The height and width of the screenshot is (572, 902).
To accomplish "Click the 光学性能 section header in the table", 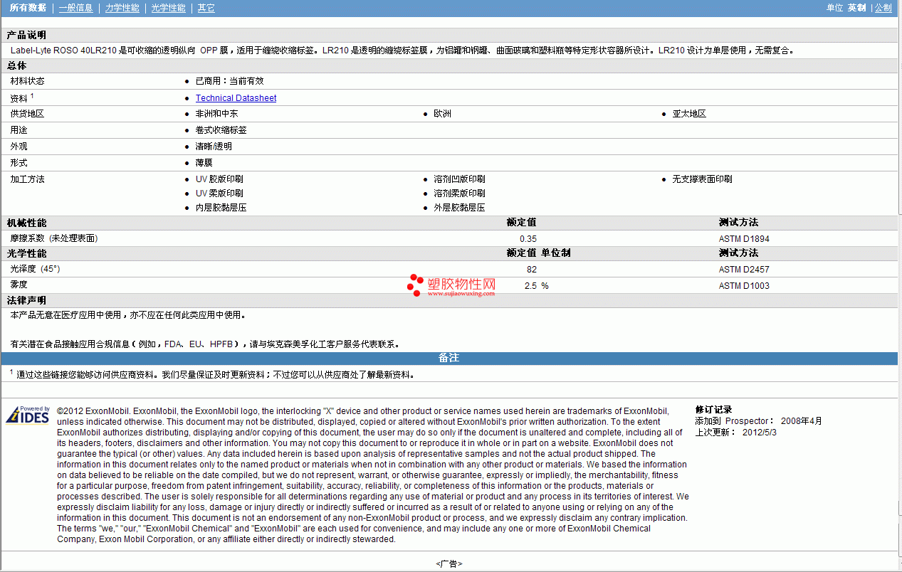I will coord(26,254).
